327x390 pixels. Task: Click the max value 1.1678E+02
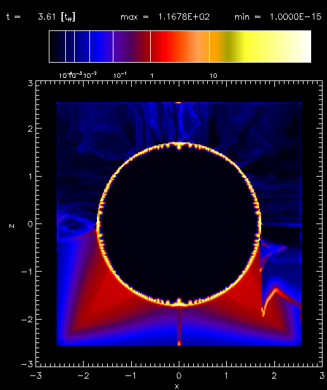pos(184,17)
